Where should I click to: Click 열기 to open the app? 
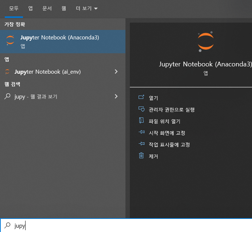click(x=154, y=98)
